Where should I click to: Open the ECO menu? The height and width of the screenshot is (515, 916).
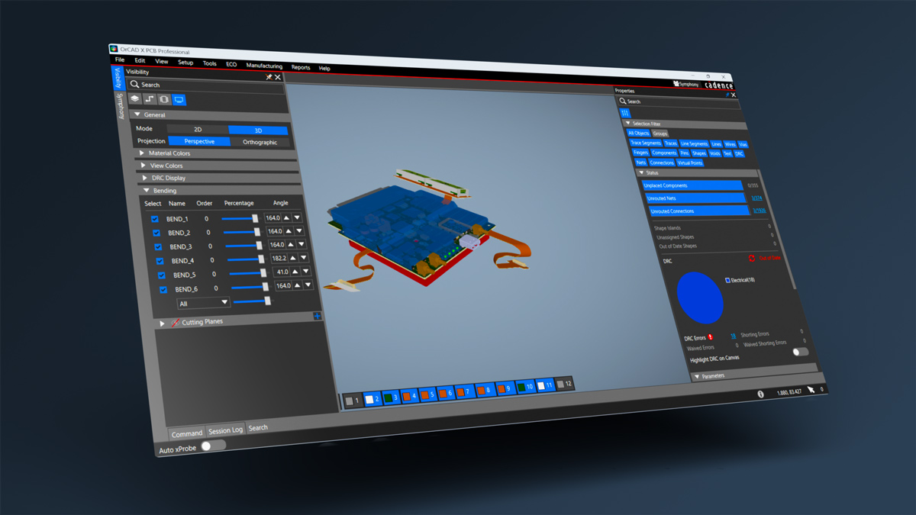pyautogui.click(x=231, y=64)
